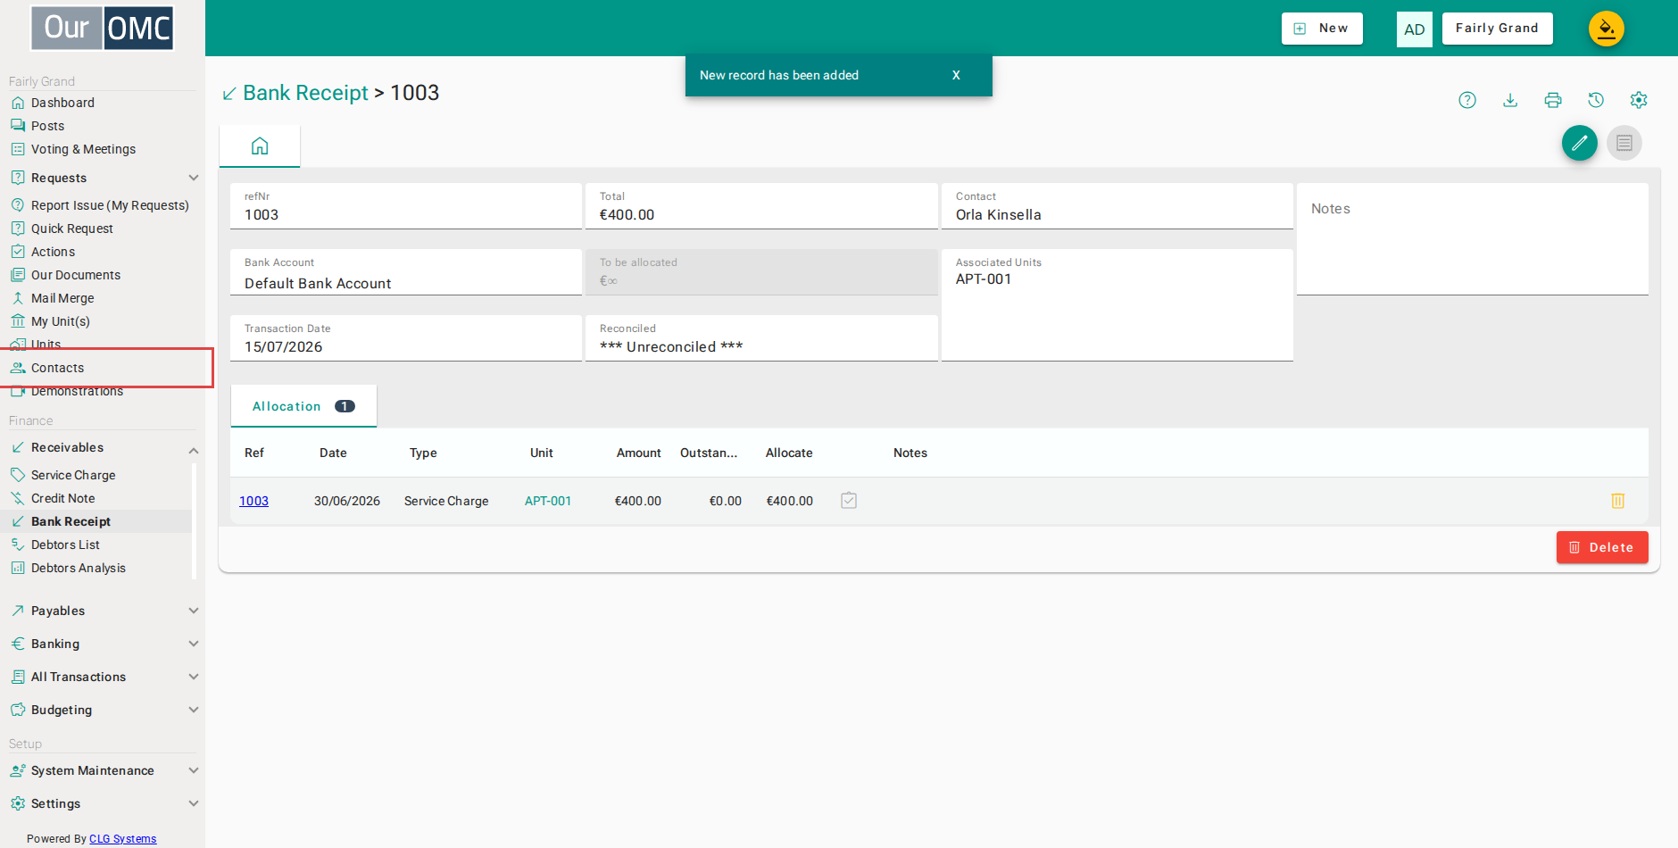Screen dimensions: 1678x848
Task: Open the 1003 reference link in the table
Action: pos(253,501)
